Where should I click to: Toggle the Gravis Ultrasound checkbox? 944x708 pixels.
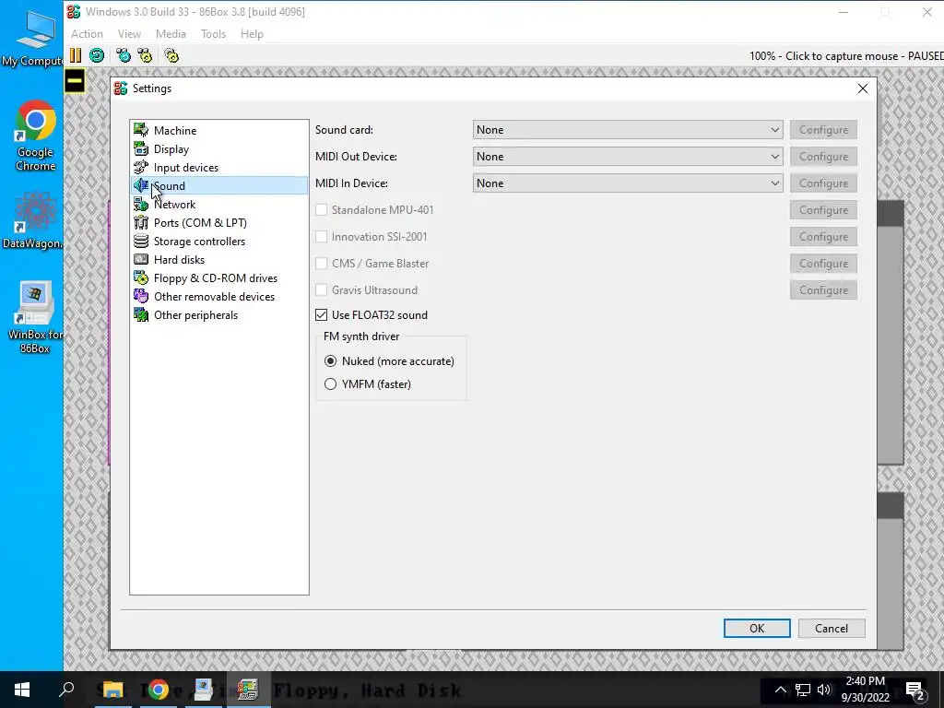tap(322, 290)
